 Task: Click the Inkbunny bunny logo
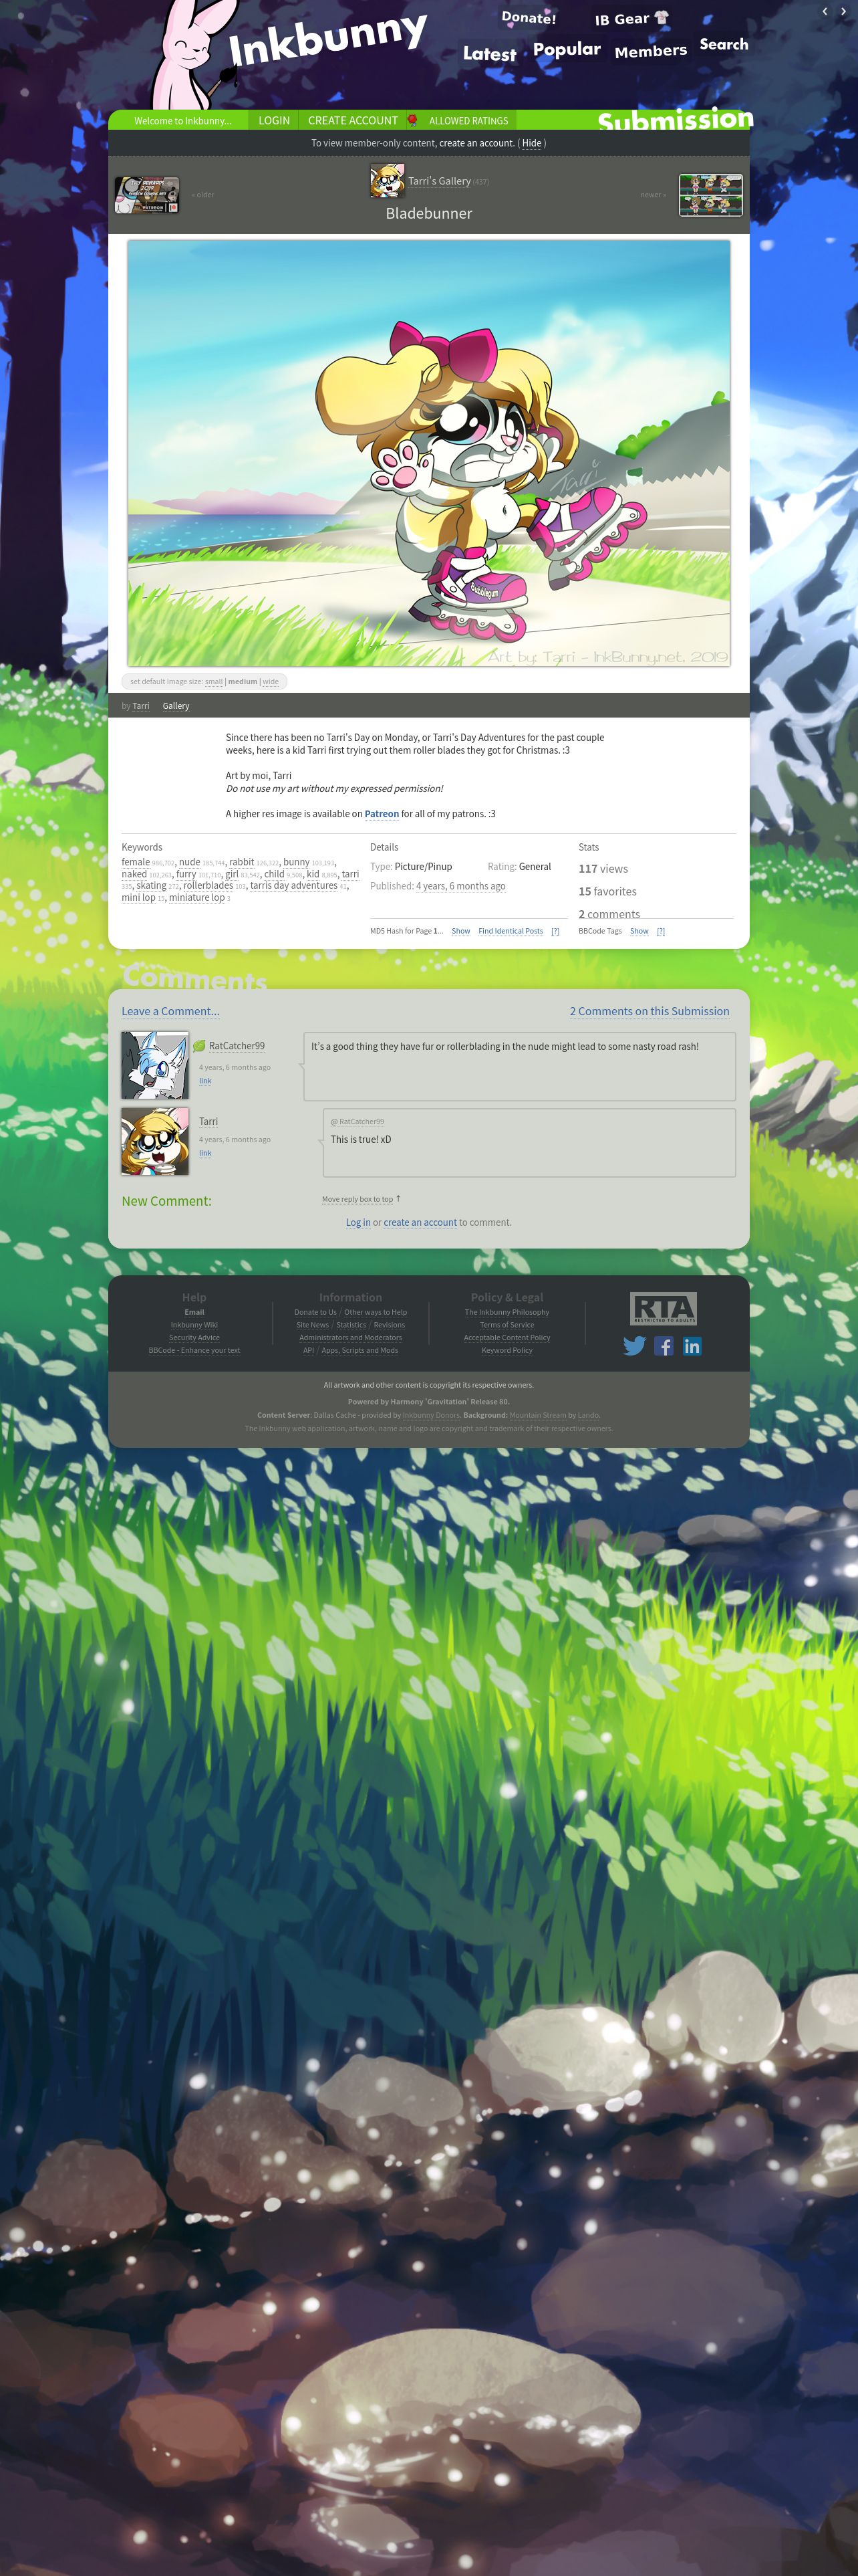pos(194,55)
